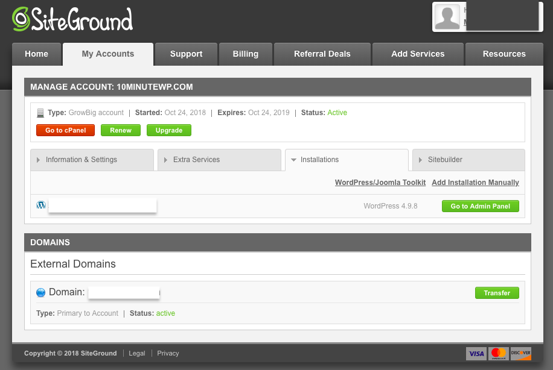Click the Upgrade button

click(x=169, y=130)
